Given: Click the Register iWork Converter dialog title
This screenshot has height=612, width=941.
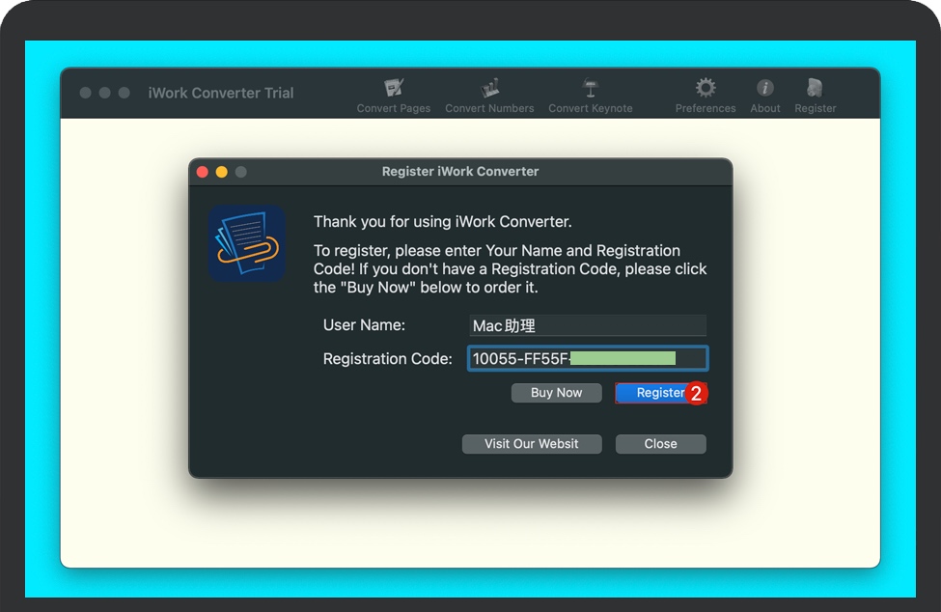Looking at the screenshot, I should point(460,172).
